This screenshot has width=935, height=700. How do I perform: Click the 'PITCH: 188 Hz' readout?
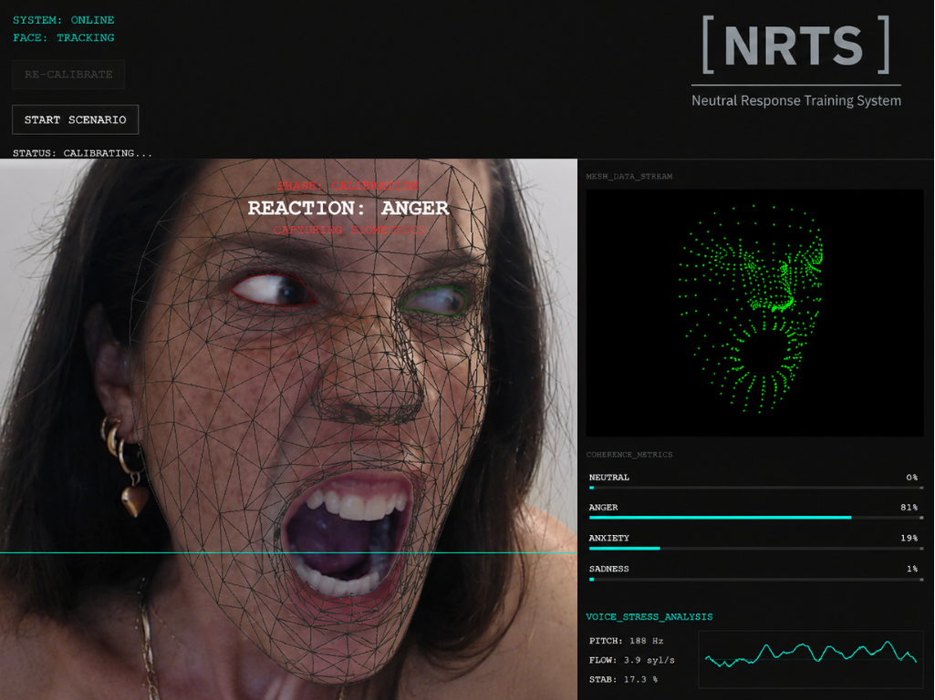pos(626,641)
